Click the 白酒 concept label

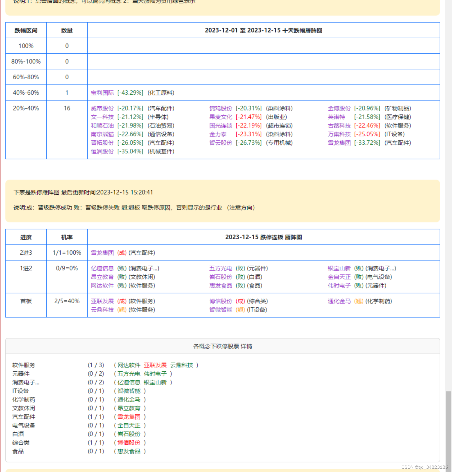tap(18, 434)
